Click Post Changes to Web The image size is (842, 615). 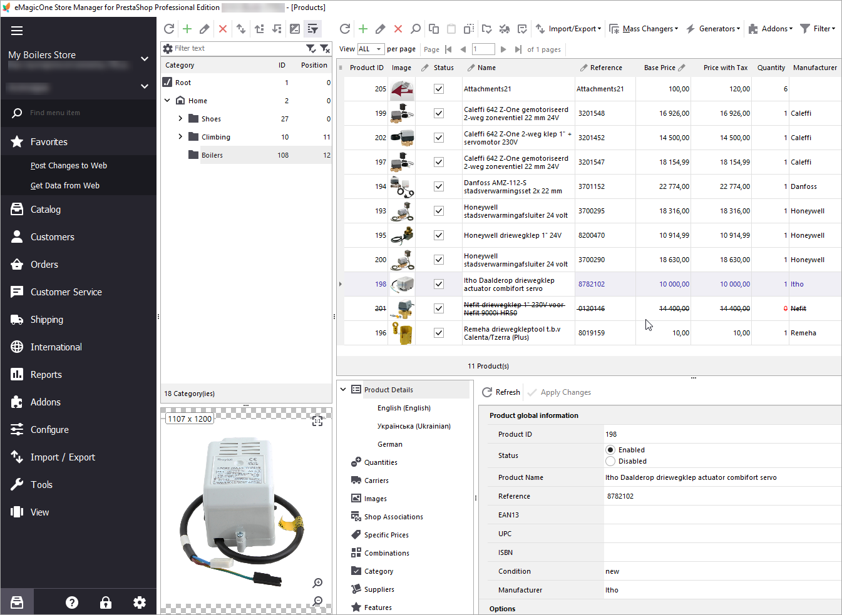click(69, 166)
